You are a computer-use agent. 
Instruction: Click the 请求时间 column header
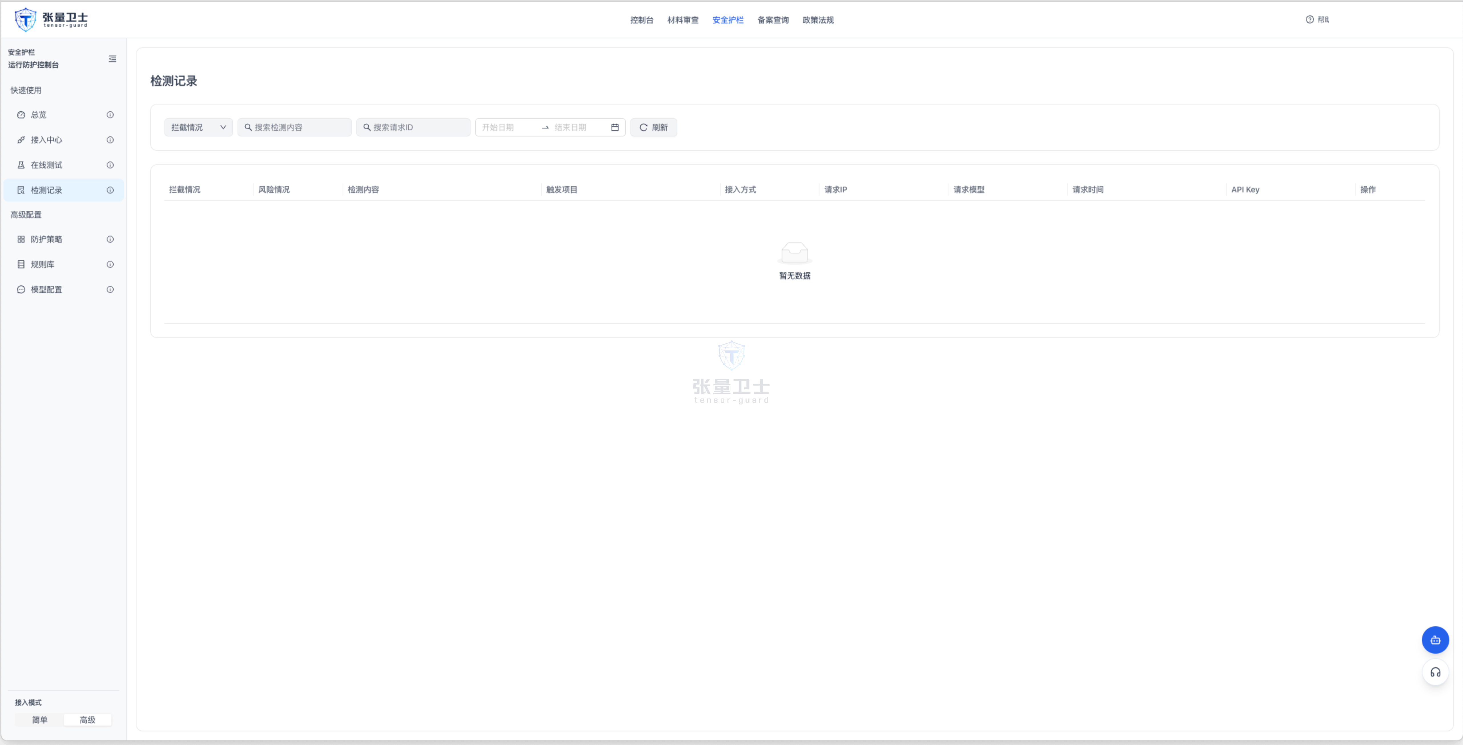[1088, 190]
